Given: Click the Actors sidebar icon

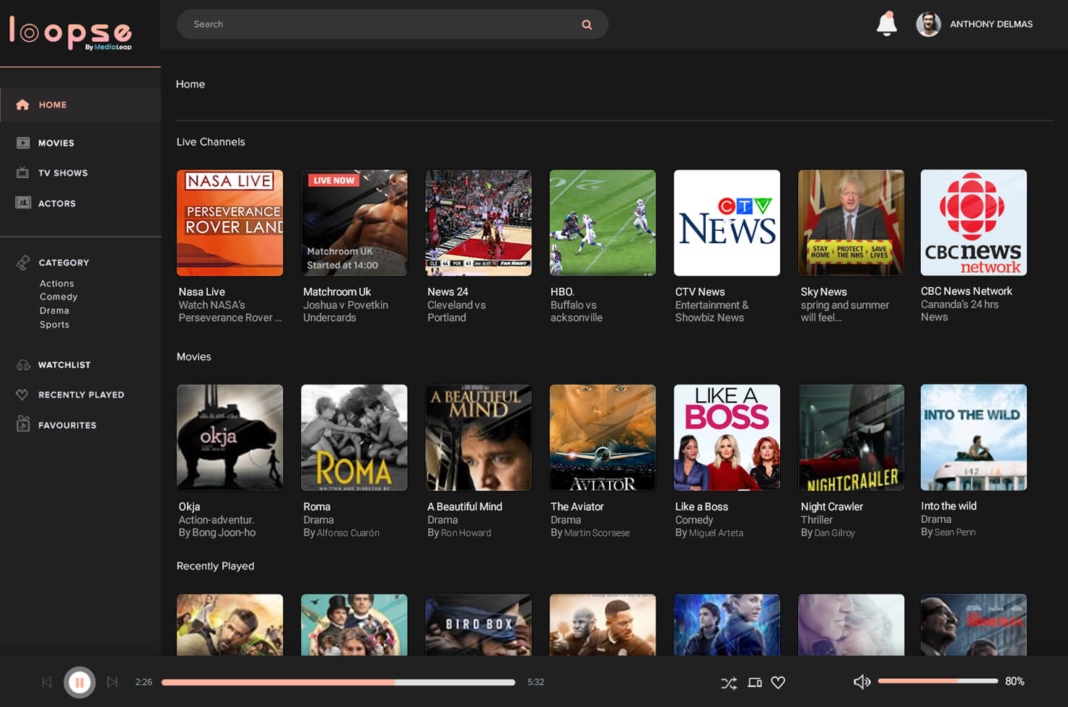Looking at the screenshot, I should 23,203.
